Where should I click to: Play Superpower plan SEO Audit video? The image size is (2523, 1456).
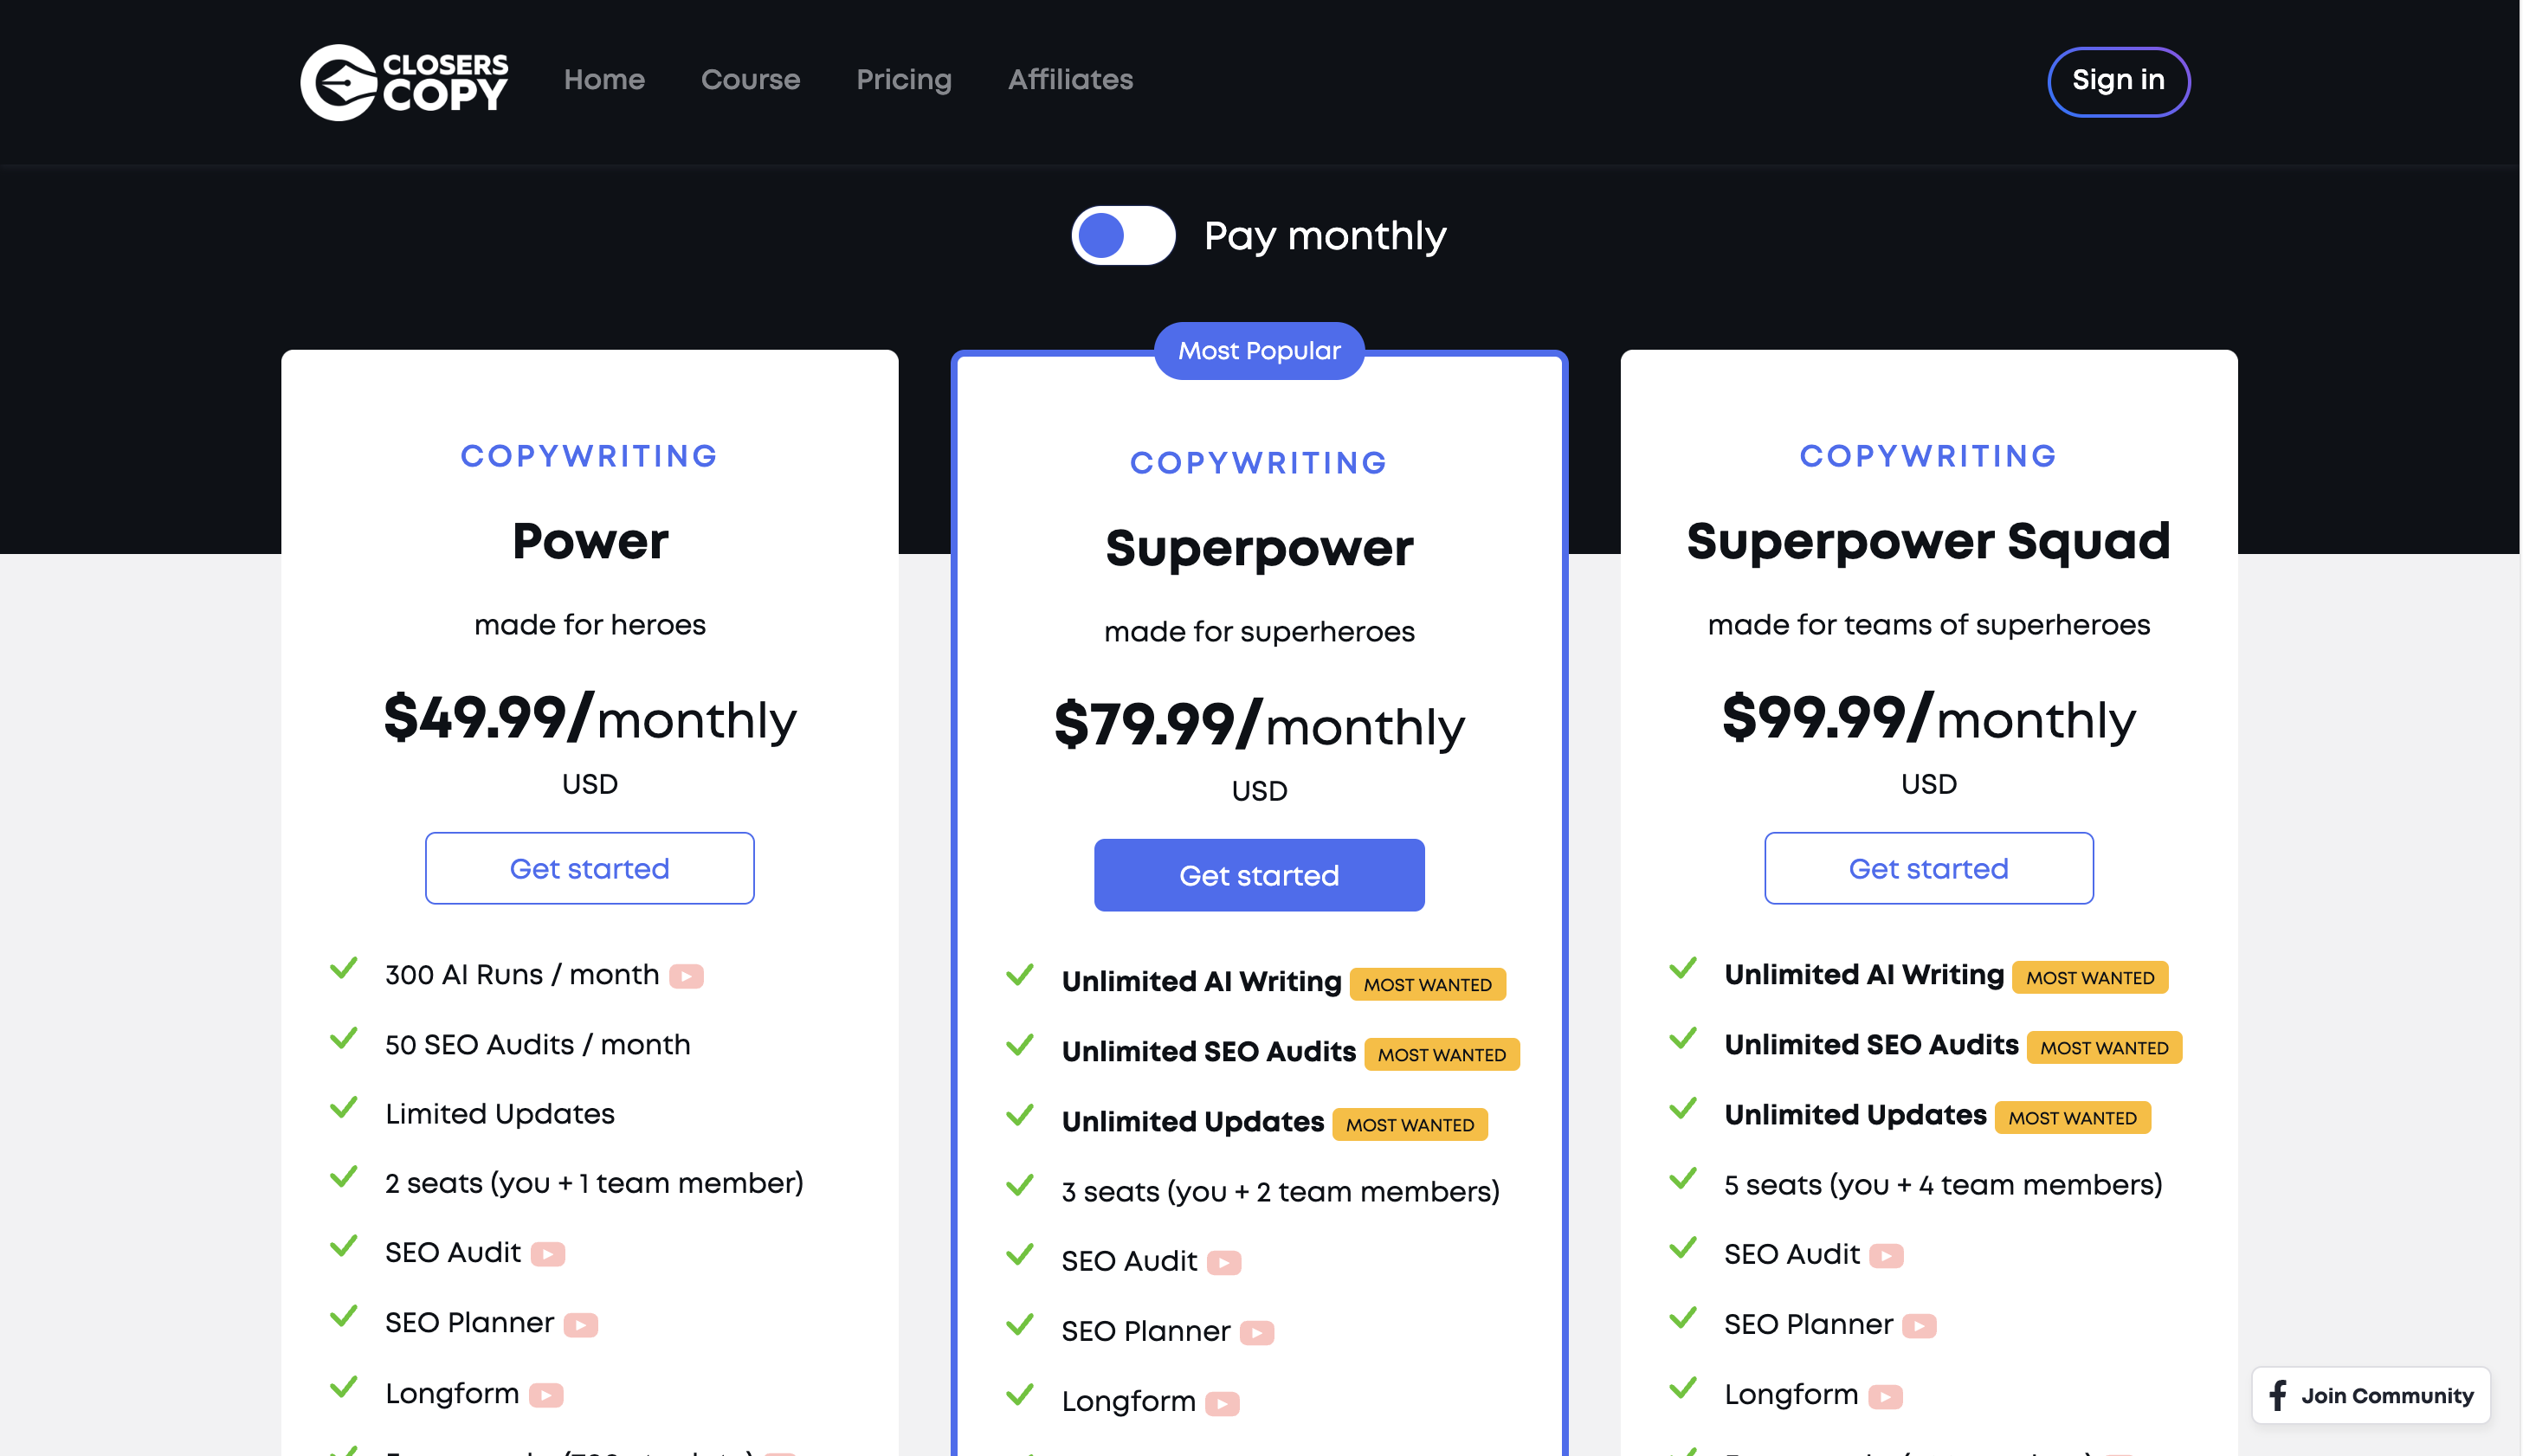coord(1224,1263)
